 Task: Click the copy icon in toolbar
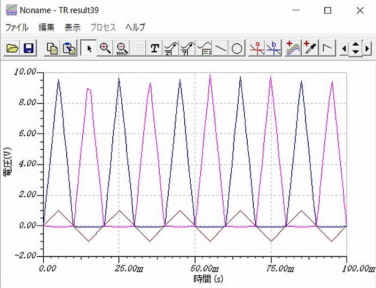[53, 48]
